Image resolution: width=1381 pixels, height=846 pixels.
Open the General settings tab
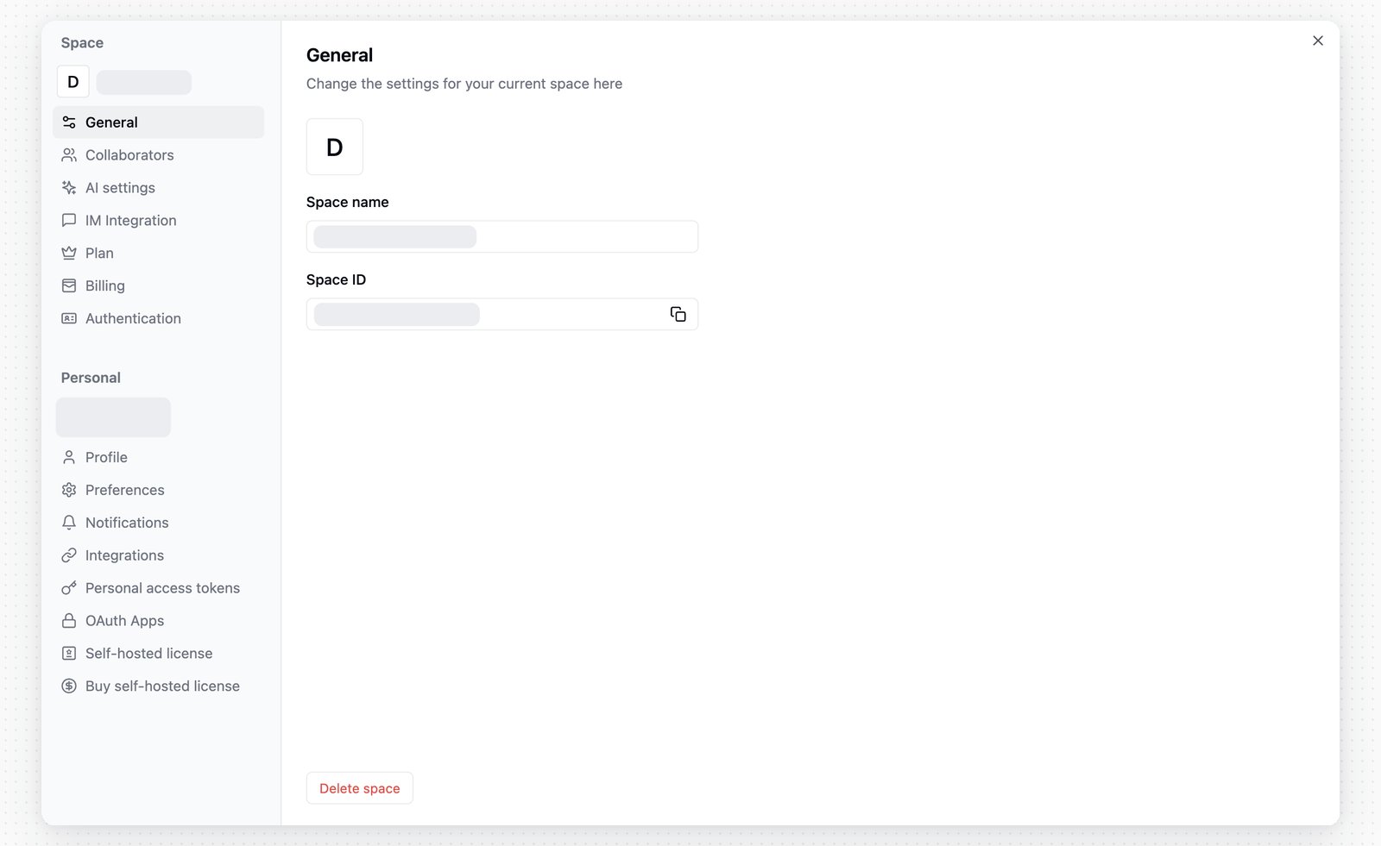[159, 122]
